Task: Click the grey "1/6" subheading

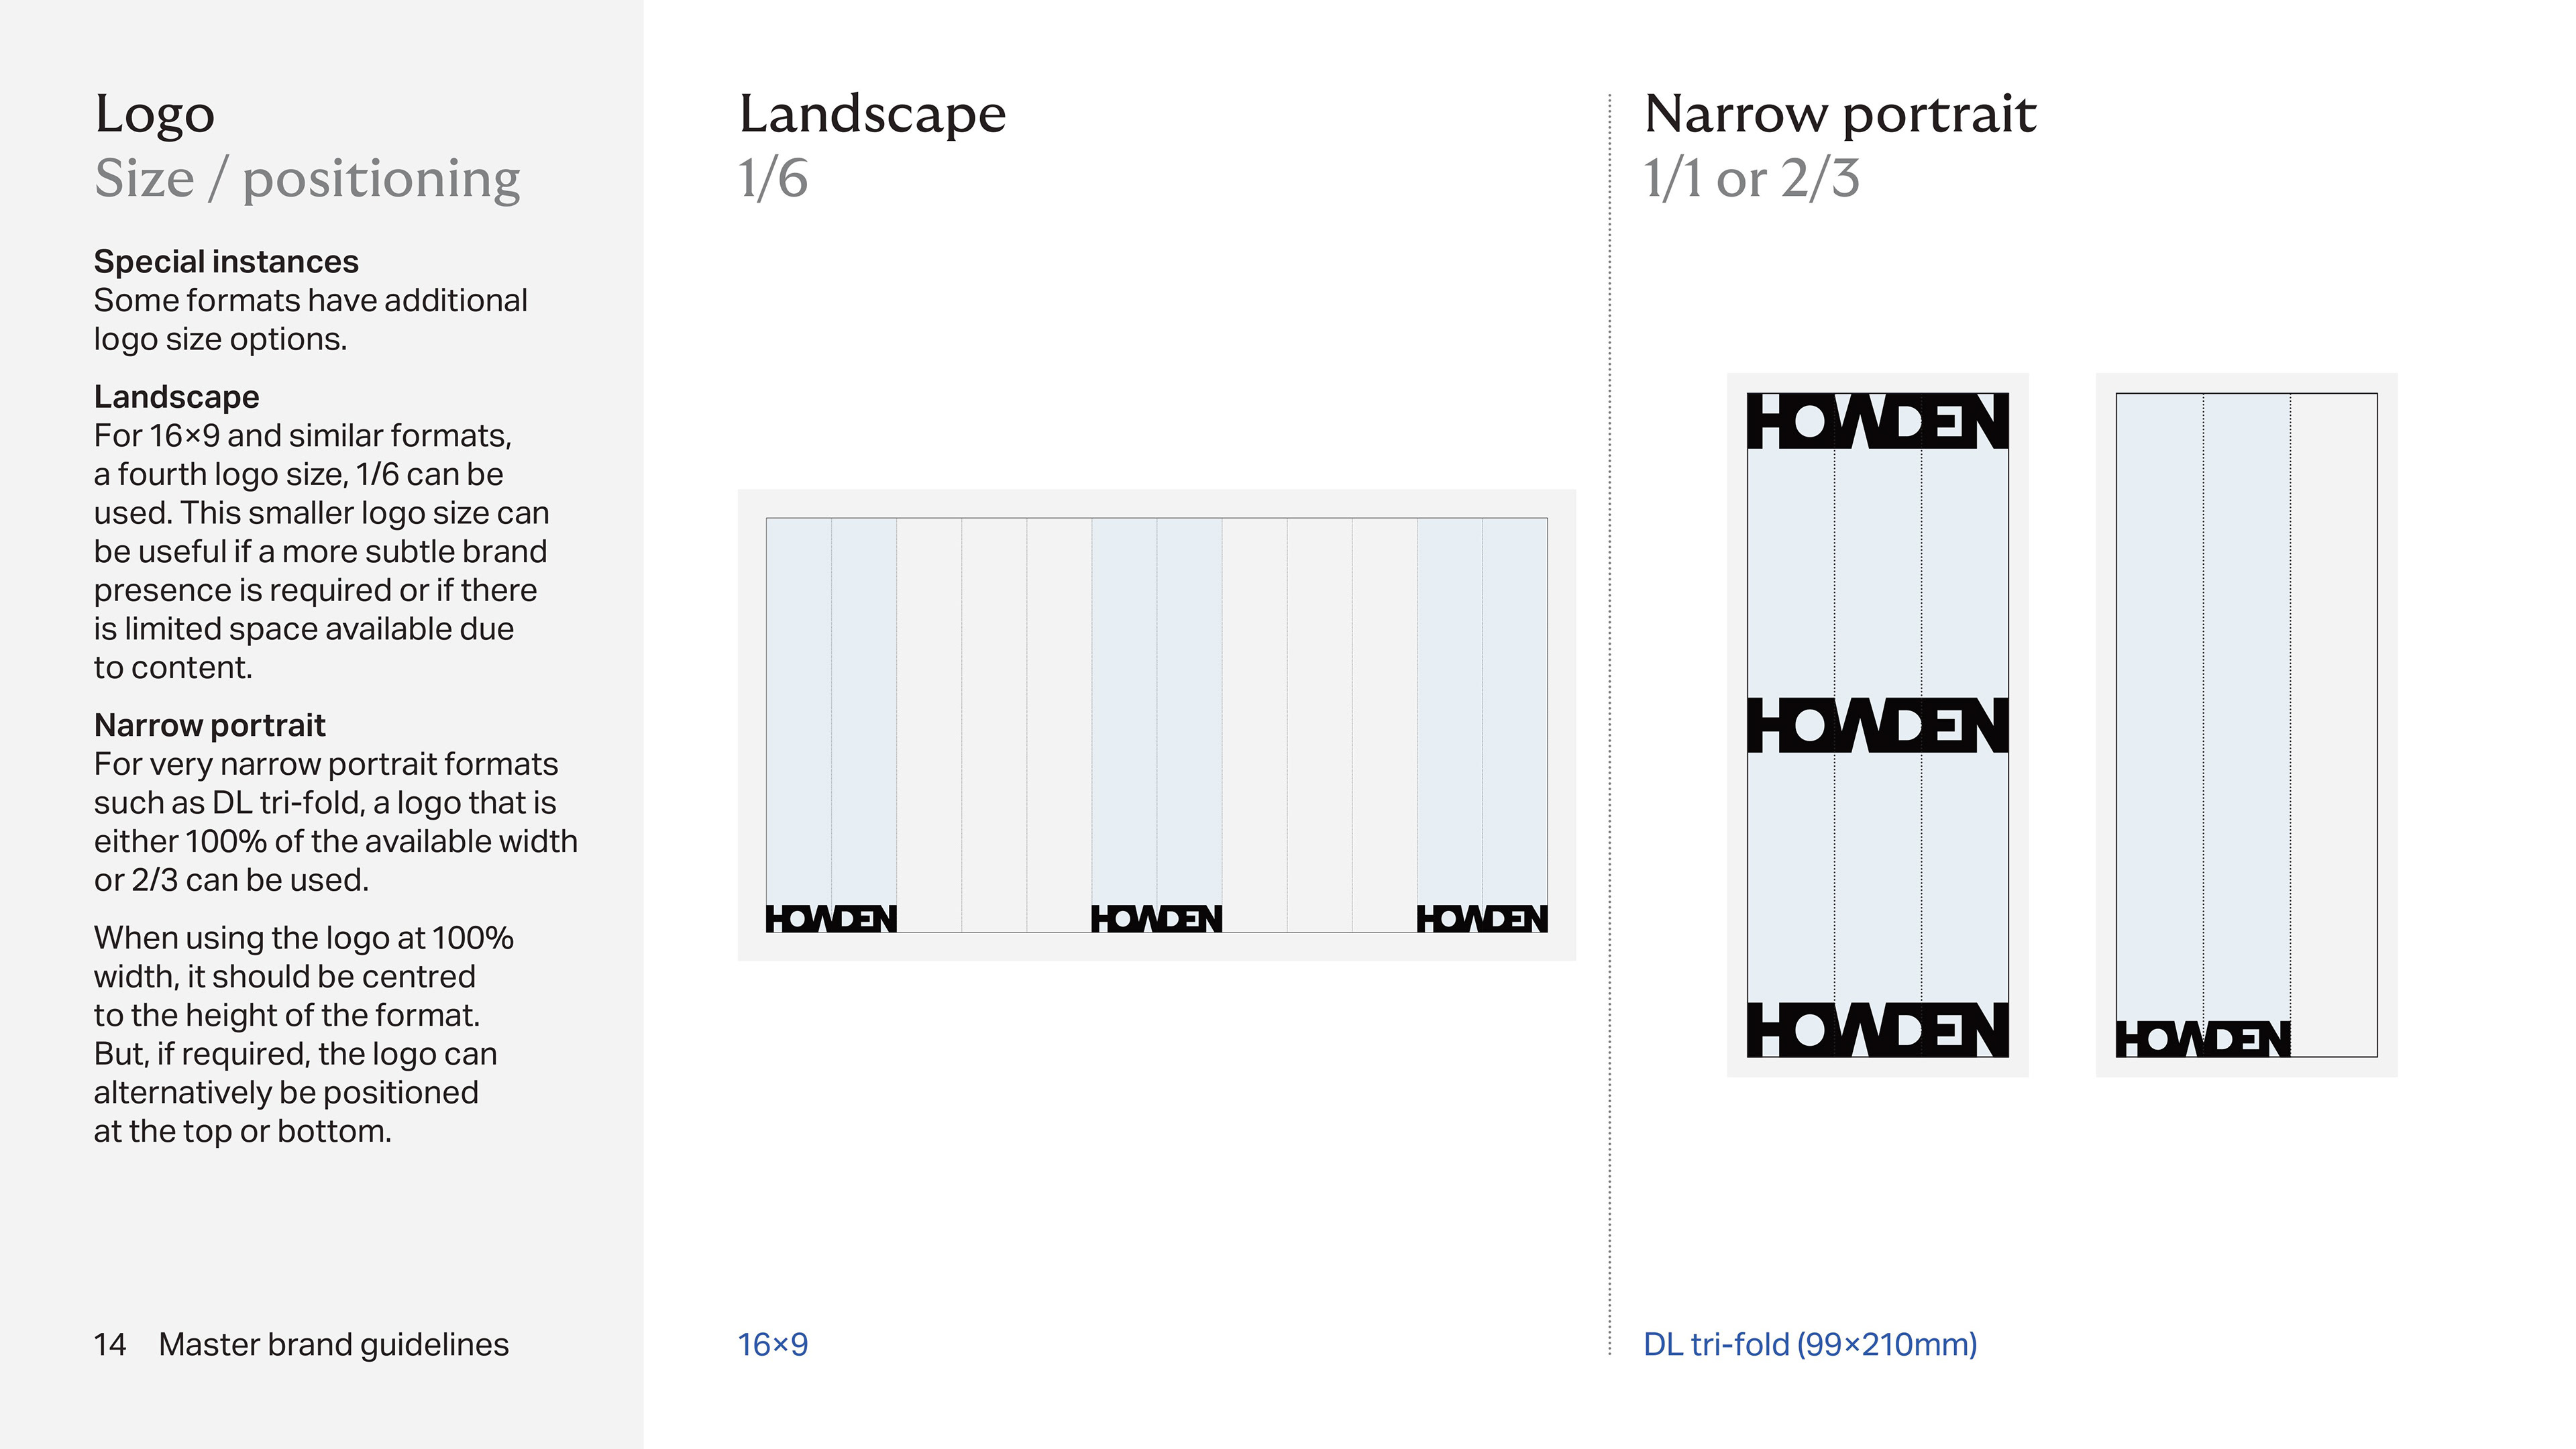Action: point(773,179)
